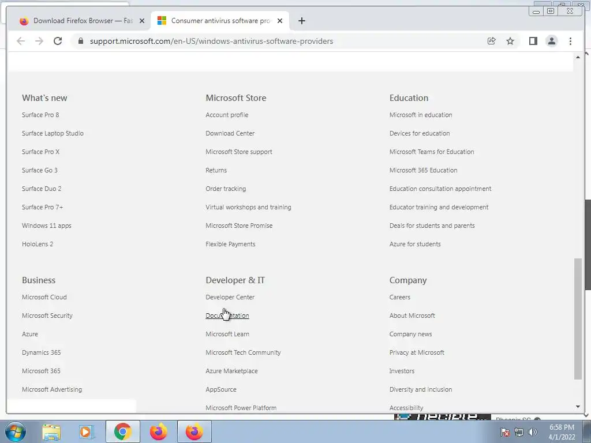The width and height of the screenshot is (591, 443).
Task: Open the Chrome profile avatar
Action: coord(551,41)
